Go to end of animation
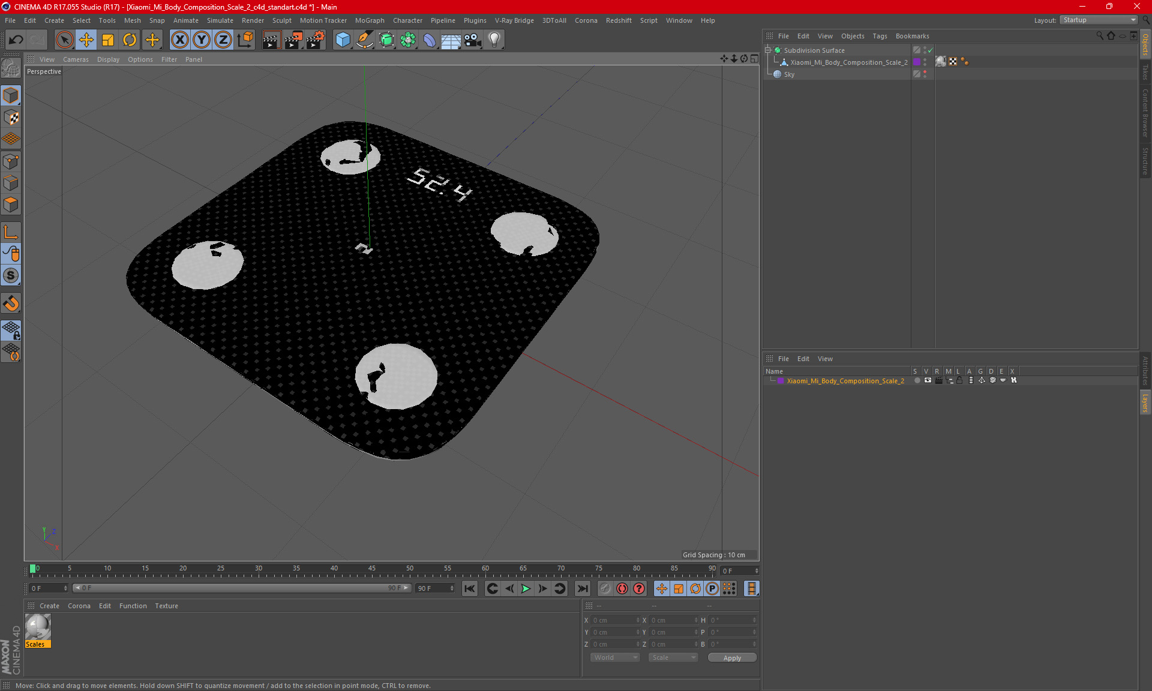Screen dimensions: 1152x691 point(582,588)
